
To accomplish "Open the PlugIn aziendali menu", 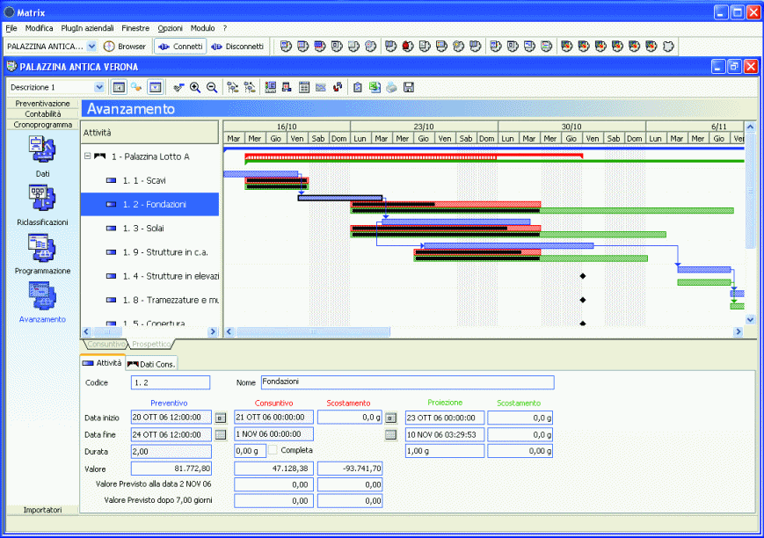I will click(x=87, y=28).
